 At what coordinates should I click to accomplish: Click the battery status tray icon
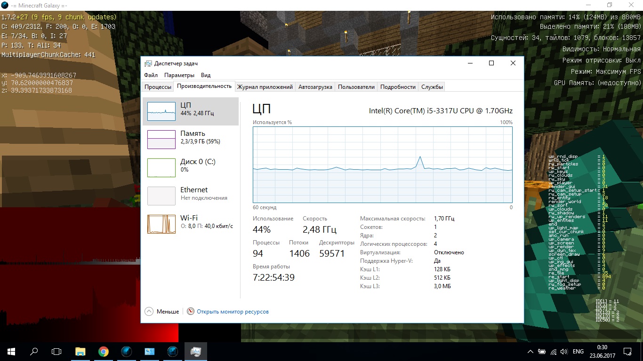542,352
